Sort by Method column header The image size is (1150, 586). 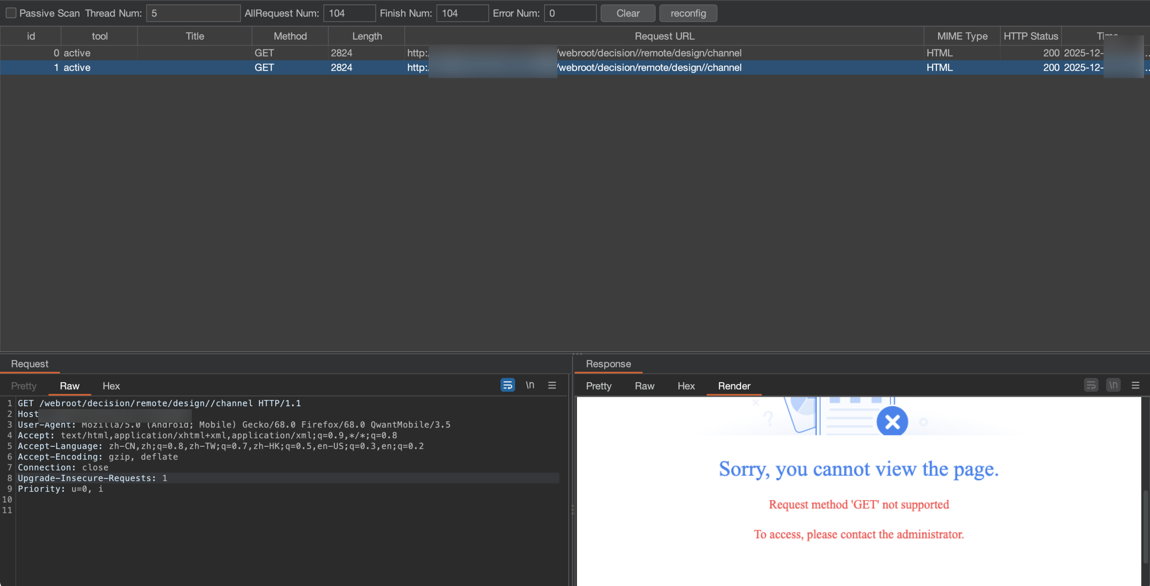click(290, 36)
